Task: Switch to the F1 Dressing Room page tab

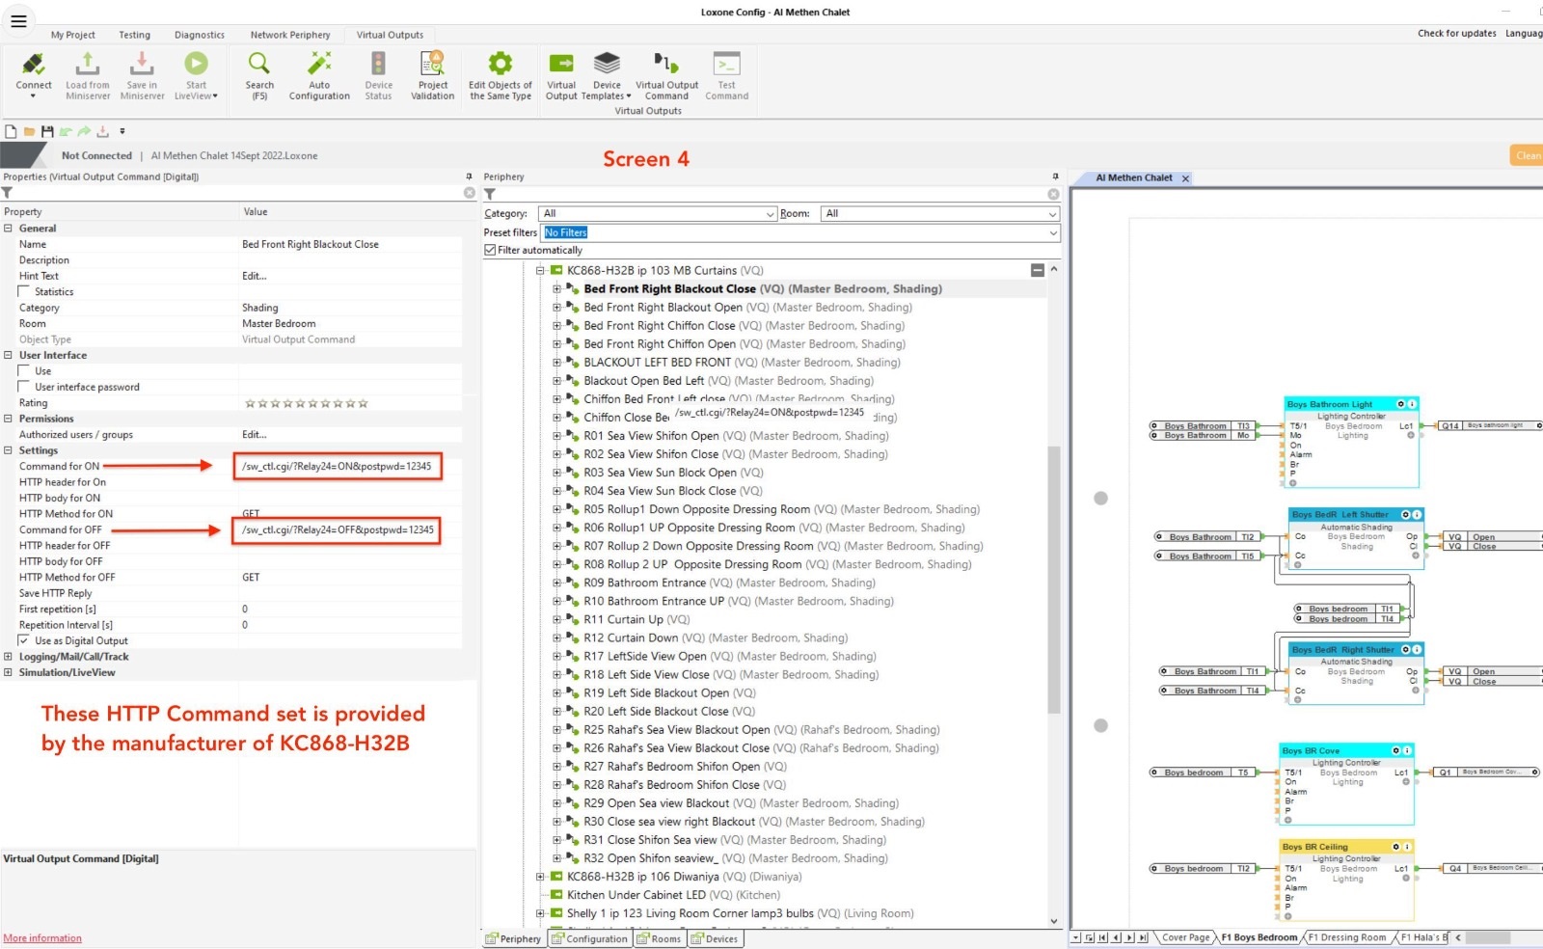Action: (1346, 937)
